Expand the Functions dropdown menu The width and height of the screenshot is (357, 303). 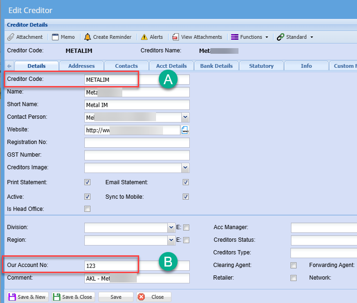pyautogui.click(x=250, y=37)
